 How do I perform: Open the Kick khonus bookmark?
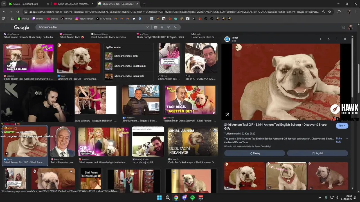[x=24, y=19]
